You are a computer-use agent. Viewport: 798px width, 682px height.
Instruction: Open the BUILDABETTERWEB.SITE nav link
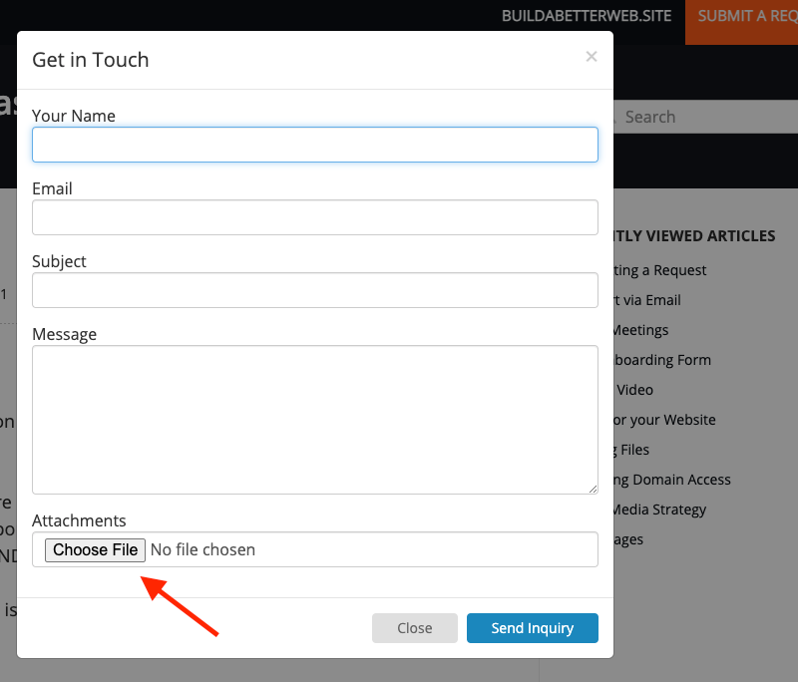point(587,16)
